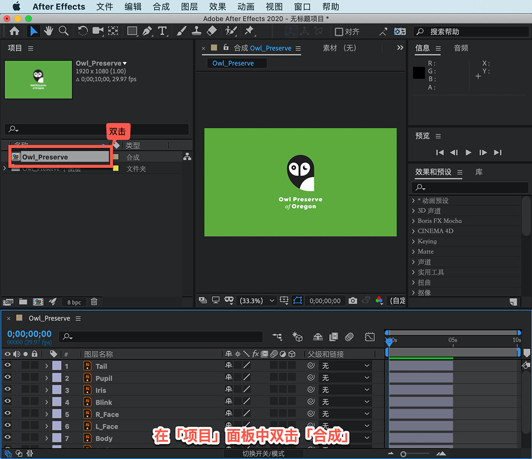The width and height of the screenshot is (532, 459).
Task: Select the Horizontal Type tool
Action: (162, 31)
